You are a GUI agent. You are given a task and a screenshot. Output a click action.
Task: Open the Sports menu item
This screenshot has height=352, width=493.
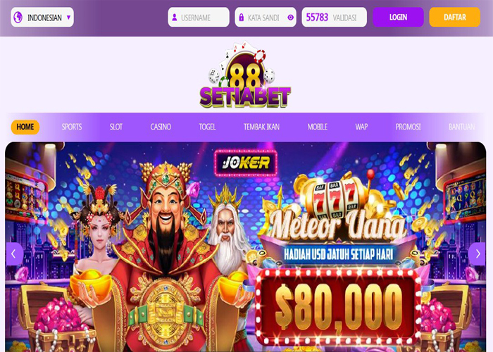[72, 127]
